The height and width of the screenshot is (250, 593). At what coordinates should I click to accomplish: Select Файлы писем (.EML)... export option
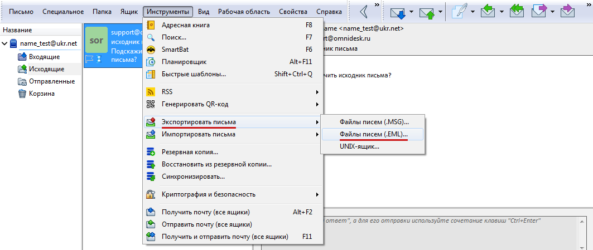pos(373,134)
